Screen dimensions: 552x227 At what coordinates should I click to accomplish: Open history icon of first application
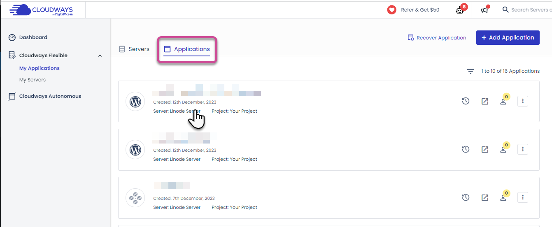click(466, 101)
